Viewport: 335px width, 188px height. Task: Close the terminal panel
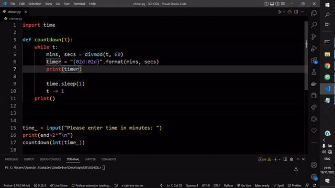304,159
